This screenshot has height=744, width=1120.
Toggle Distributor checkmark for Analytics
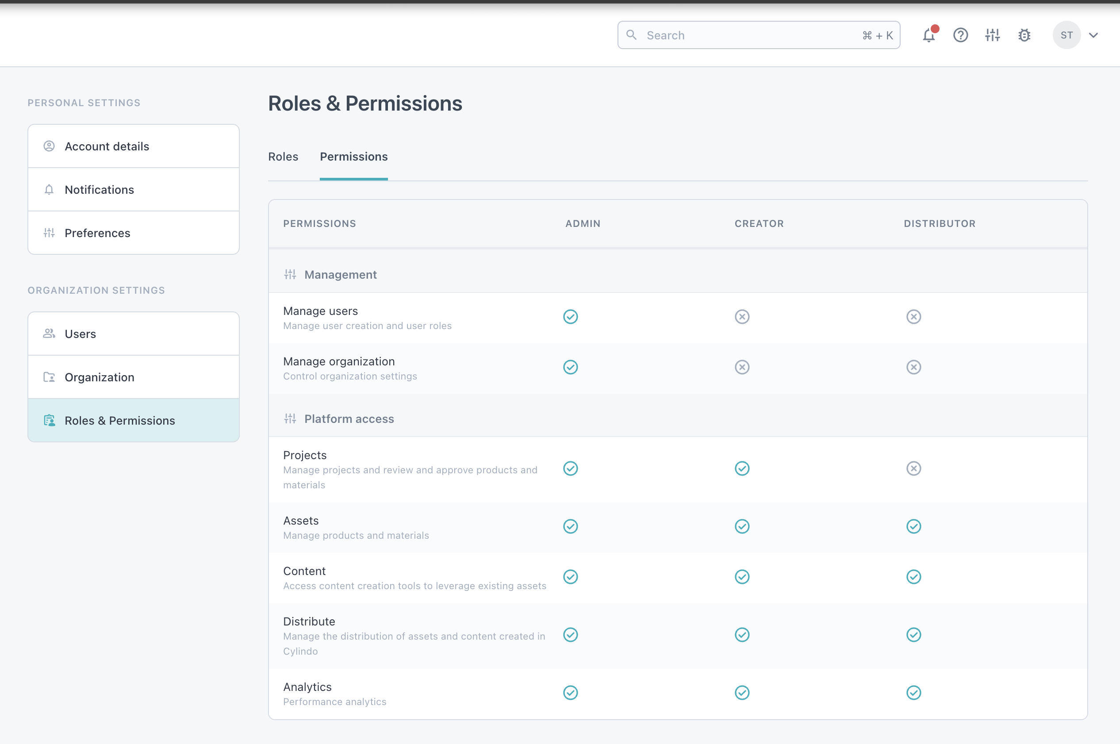913,693
